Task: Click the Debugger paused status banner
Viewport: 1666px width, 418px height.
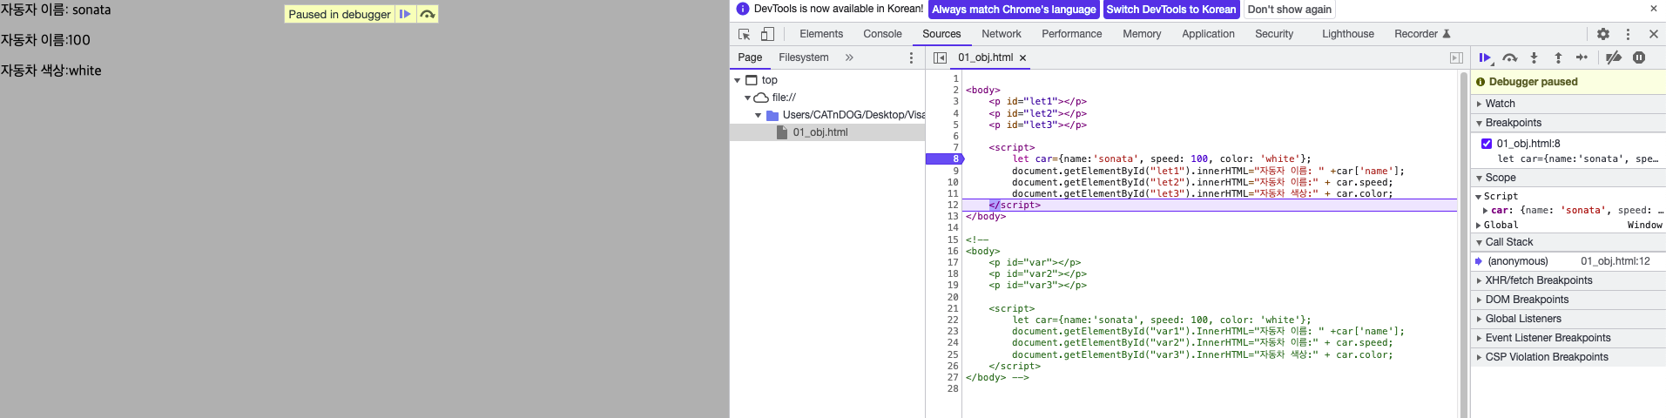Action: (1568, 82)
